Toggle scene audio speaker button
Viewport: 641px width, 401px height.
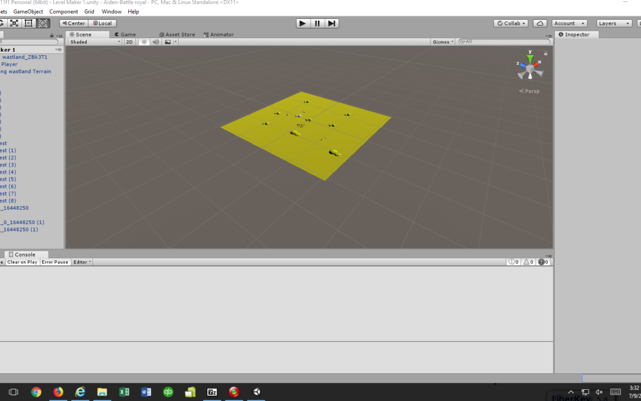pos(156,42)
